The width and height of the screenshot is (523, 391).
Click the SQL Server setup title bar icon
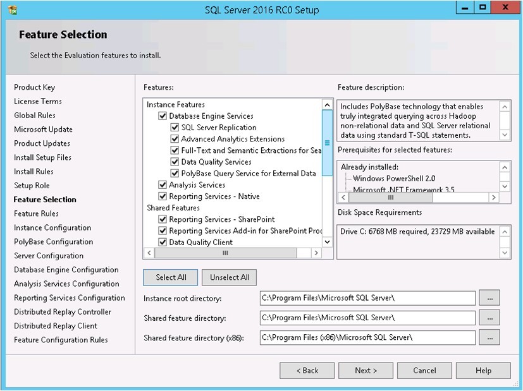(13, 9)
